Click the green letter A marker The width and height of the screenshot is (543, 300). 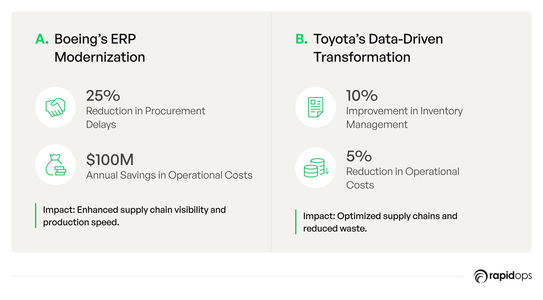42,39
